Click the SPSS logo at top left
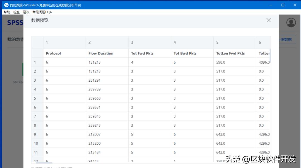This screenshot has width=301, height=168. pos(15,23)
